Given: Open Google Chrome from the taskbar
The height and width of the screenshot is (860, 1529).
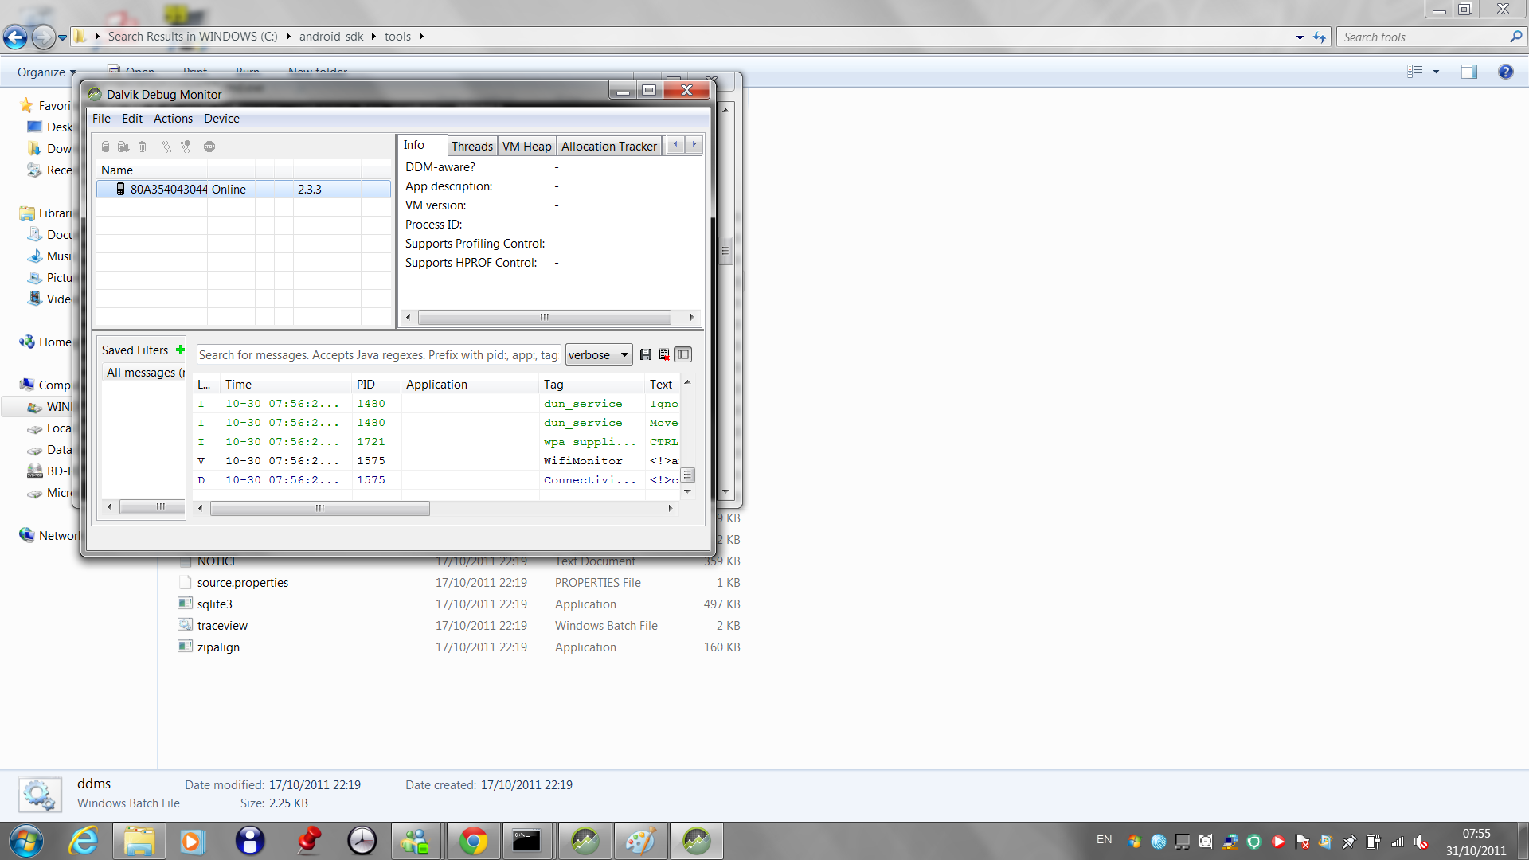Looking at the screenshot, I should point(473,841).
